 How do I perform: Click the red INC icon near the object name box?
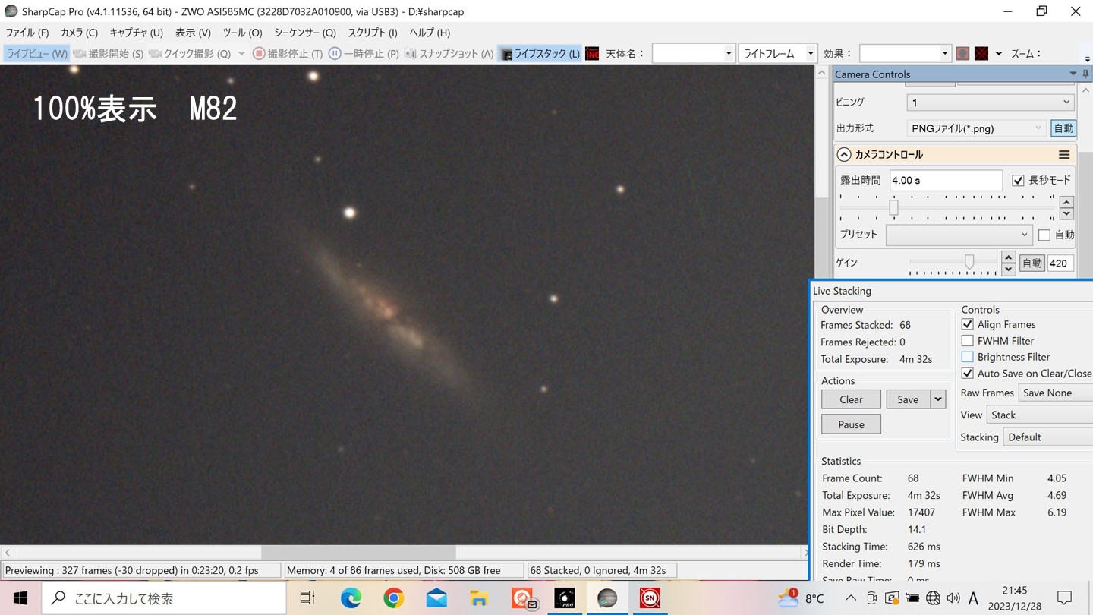[x=592, y=54]
